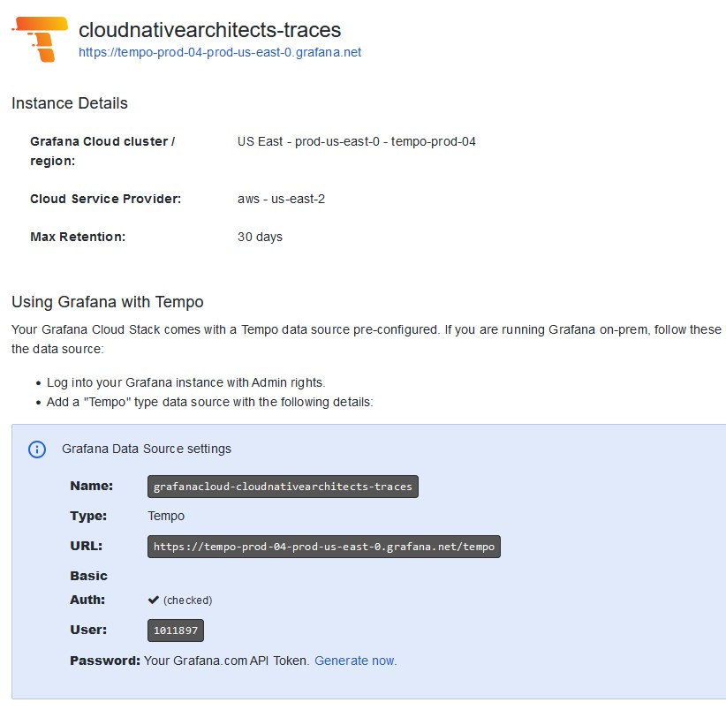Click the aws - us-east-2 provider value
The image size is (726, 710).
pos(282,199)
